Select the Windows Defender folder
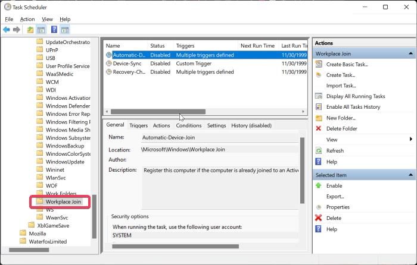The width and height of the screenshot is (417, 265). point(68,106)
